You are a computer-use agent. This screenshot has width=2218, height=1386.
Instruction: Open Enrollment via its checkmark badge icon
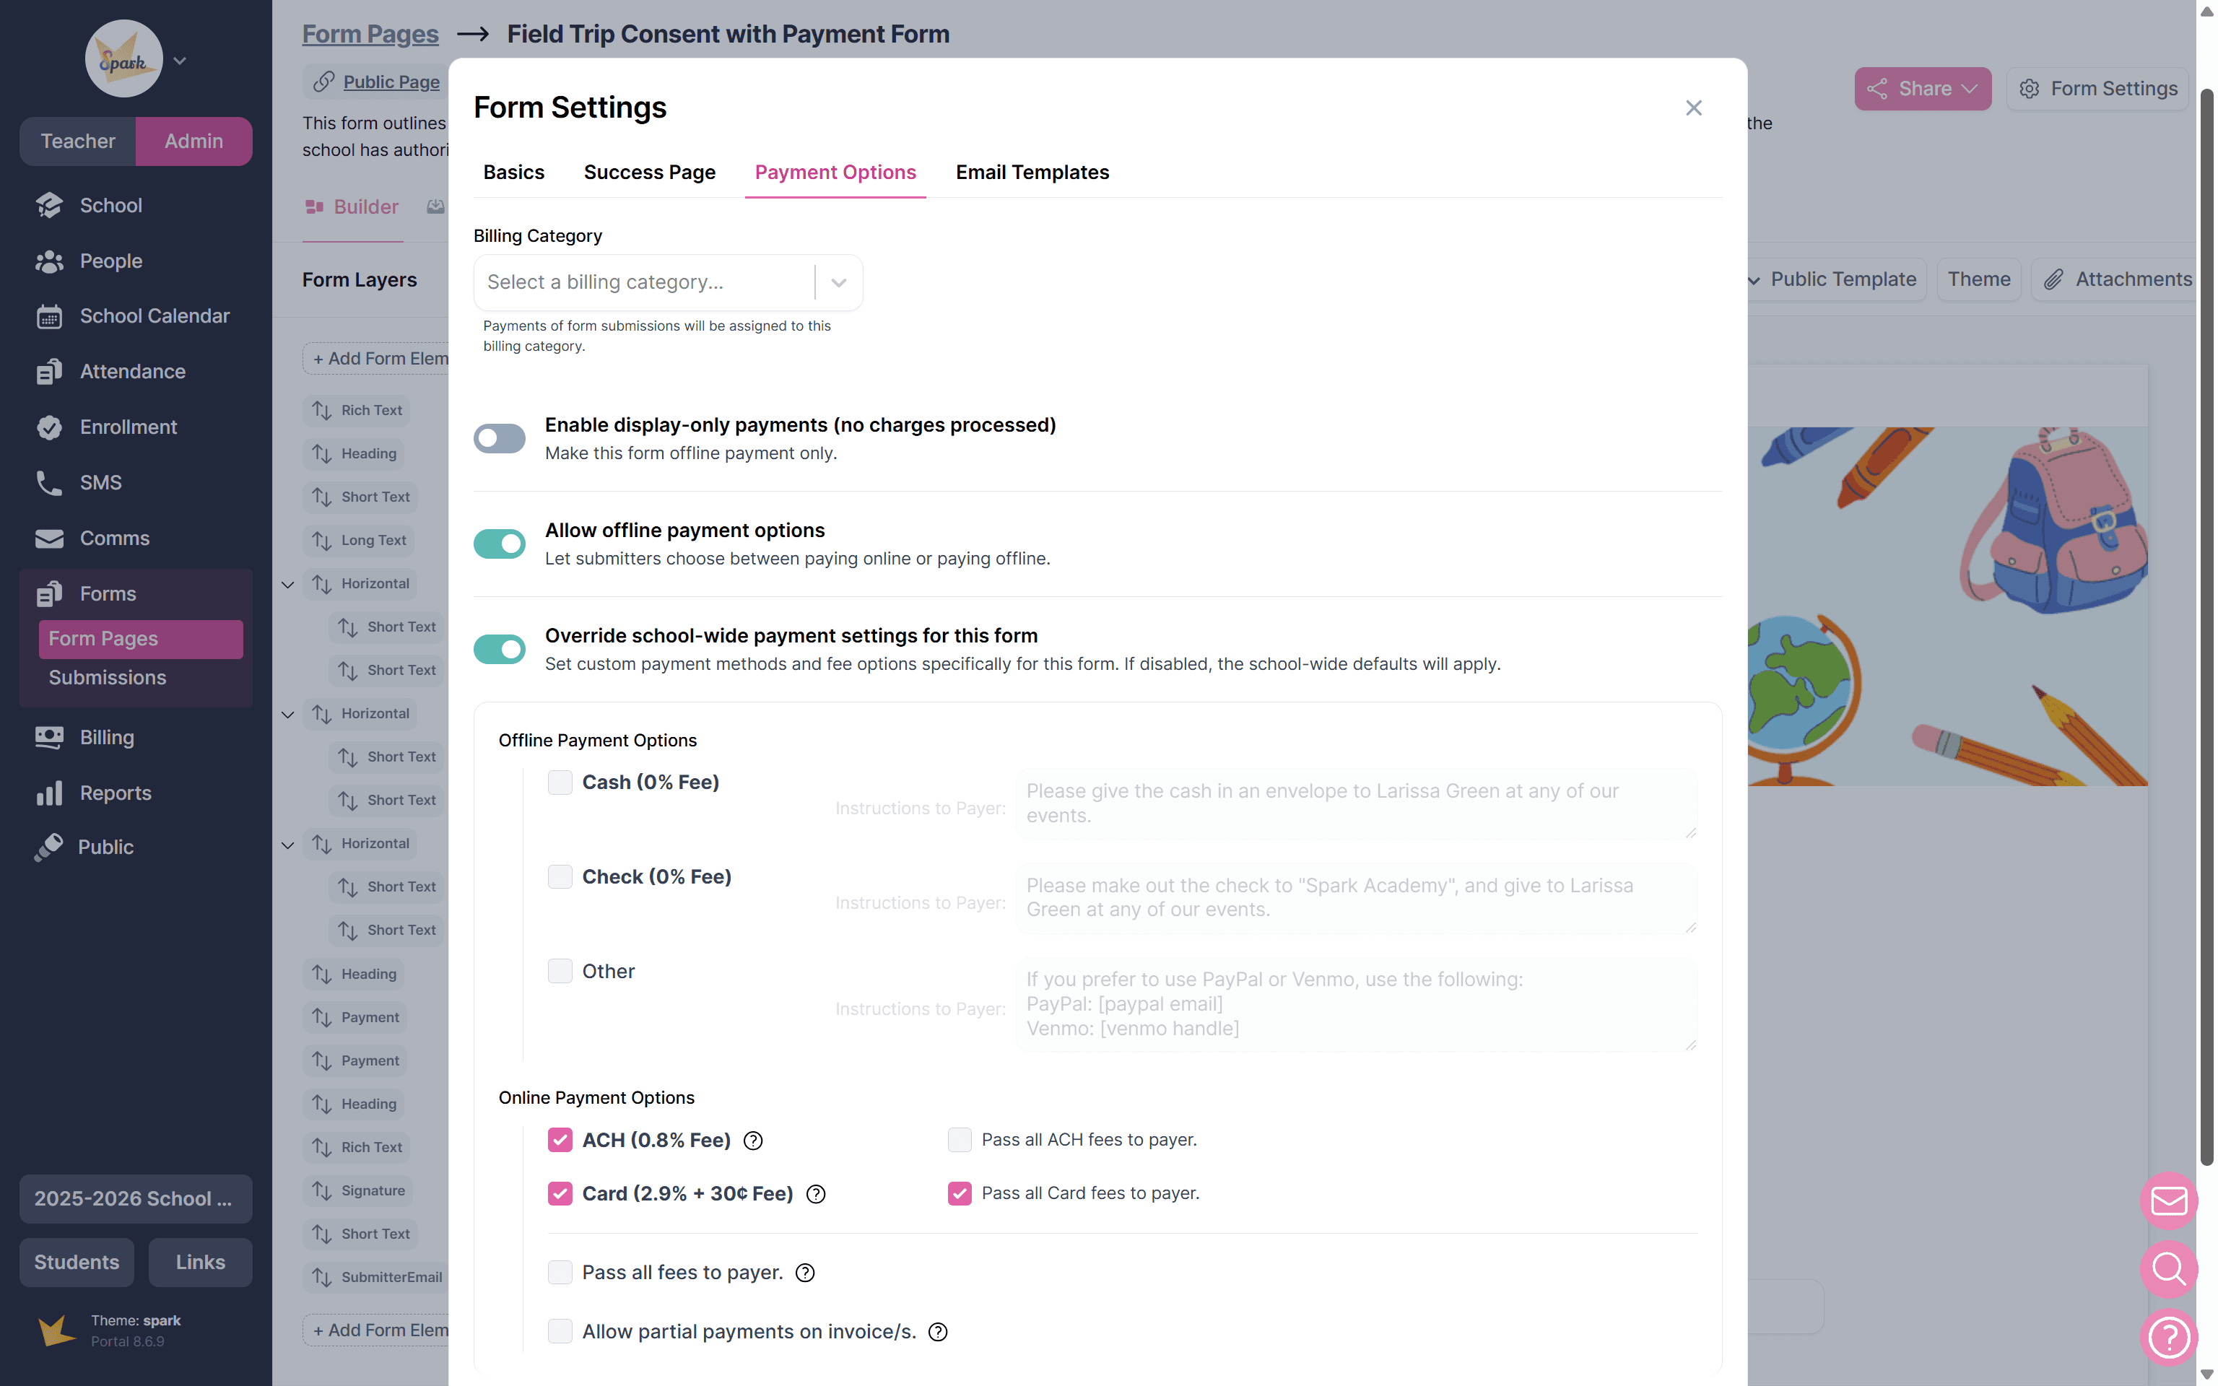(50, 427)
